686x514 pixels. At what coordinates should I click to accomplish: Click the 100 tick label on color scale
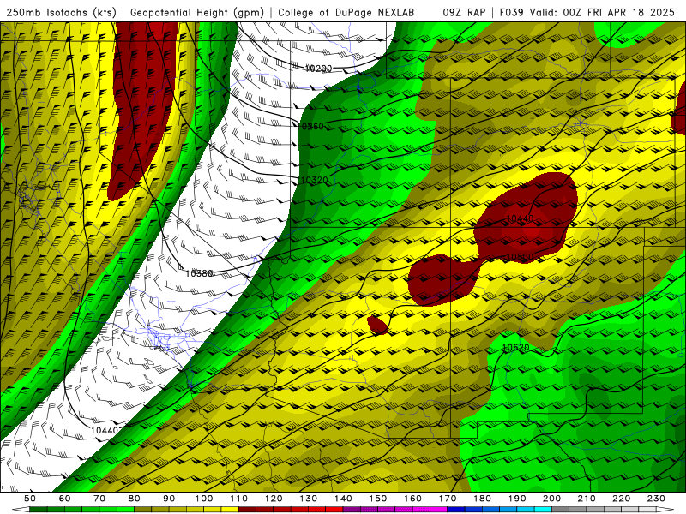pyautogui.click(x=204, y=499)
